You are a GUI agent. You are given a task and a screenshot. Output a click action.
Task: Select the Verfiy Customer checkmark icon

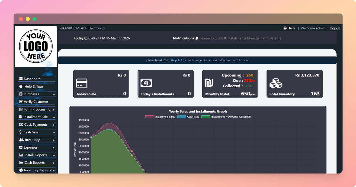point(21,102)
